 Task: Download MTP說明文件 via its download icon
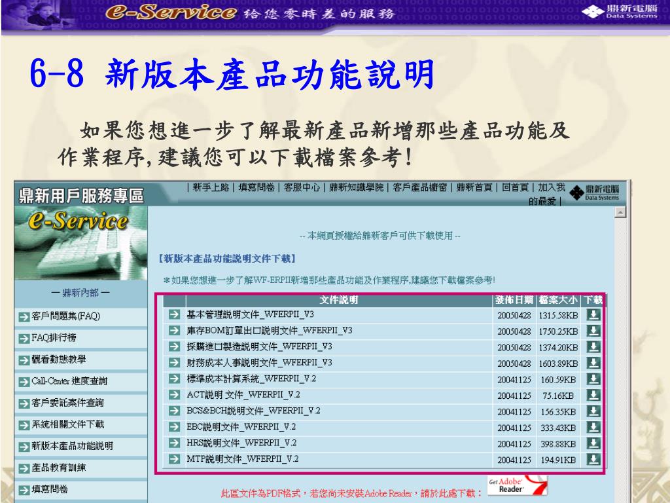click(x=593, y=459)
